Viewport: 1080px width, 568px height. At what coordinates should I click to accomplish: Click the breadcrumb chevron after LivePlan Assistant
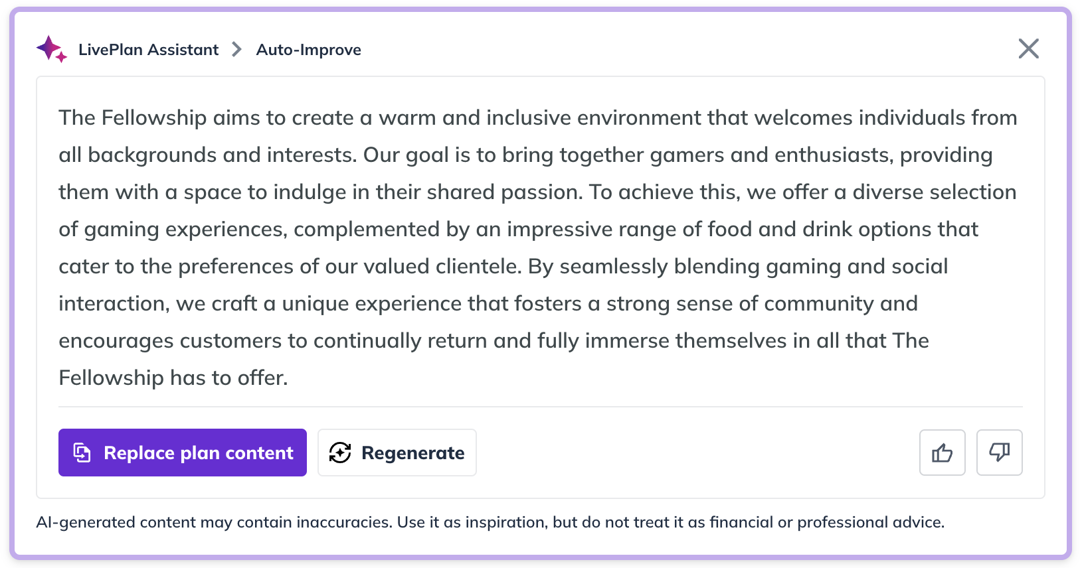(x=236, y=49)
